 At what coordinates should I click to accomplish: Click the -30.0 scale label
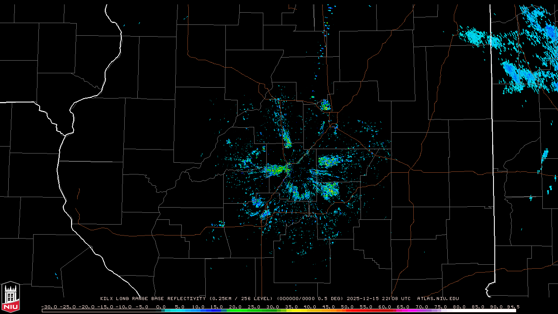point(49,307)
